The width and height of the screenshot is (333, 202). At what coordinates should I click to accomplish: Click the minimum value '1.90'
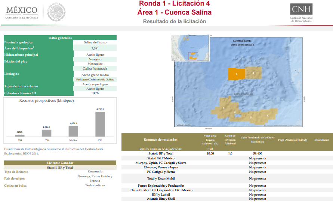[210, 149]
